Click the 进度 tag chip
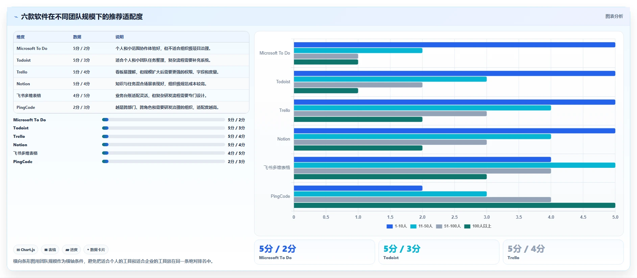637x278 pixels. [71, 250]
